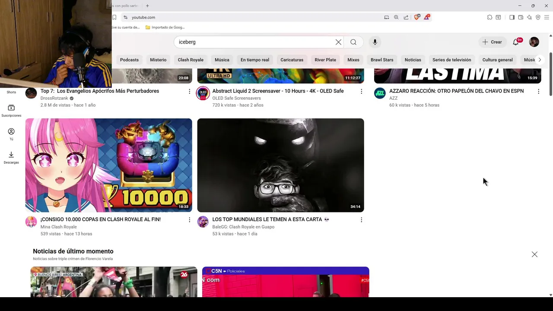Open the Brave Shields lion icon
553x311 pixels.
coord(417,17)
